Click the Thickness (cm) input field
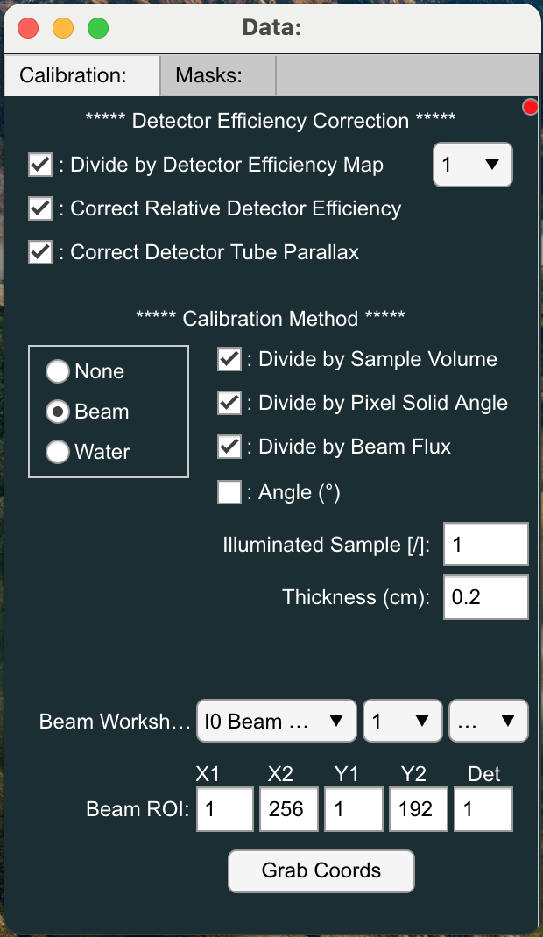Image resolution: width=543 pixels, height=937 pixels. click(x=486, y=597)
